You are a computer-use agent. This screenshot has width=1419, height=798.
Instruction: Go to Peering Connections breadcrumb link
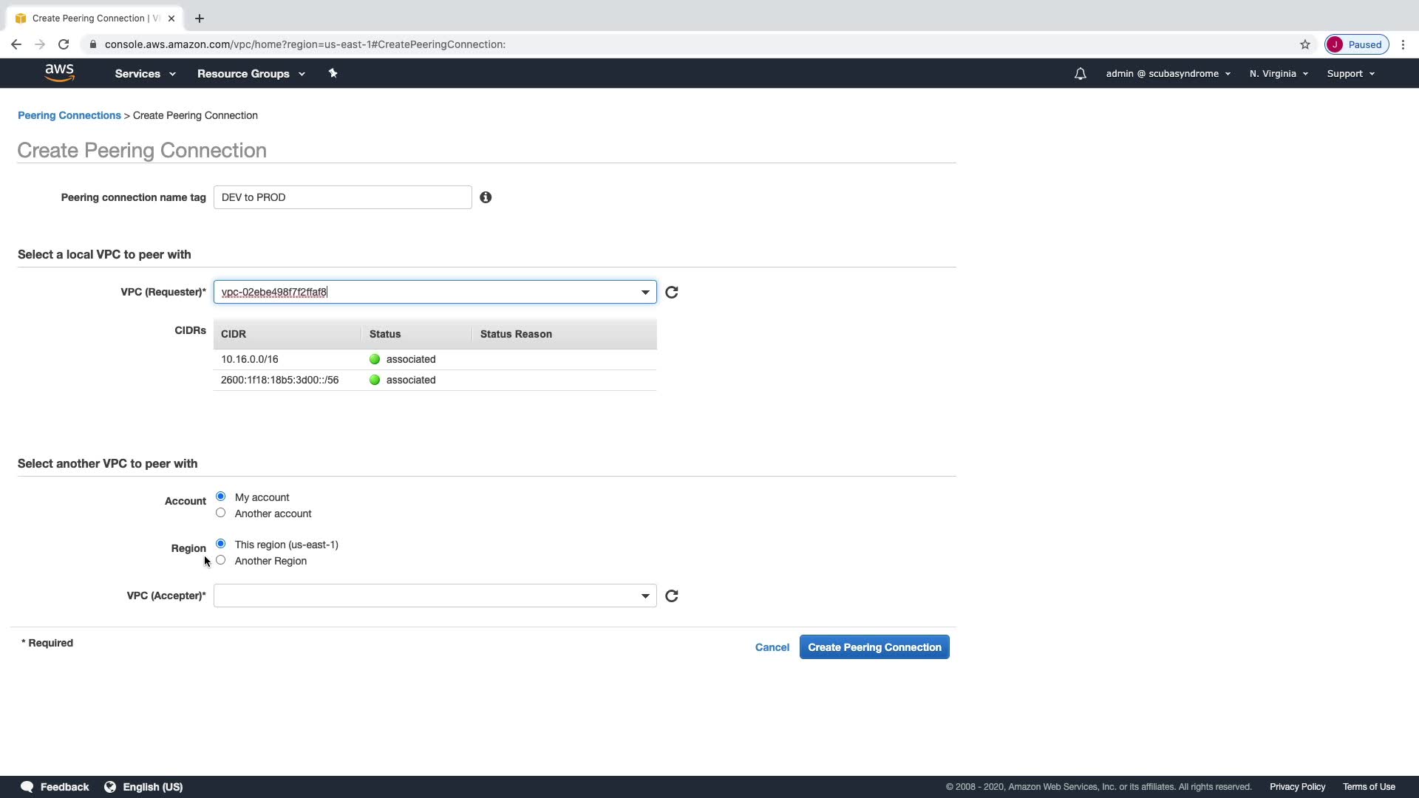69,115
